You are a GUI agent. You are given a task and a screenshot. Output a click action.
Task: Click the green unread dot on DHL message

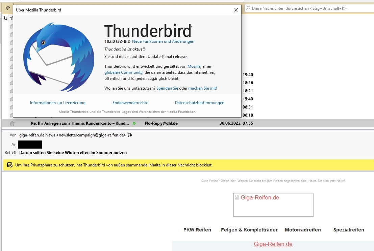tap(134, 123)
